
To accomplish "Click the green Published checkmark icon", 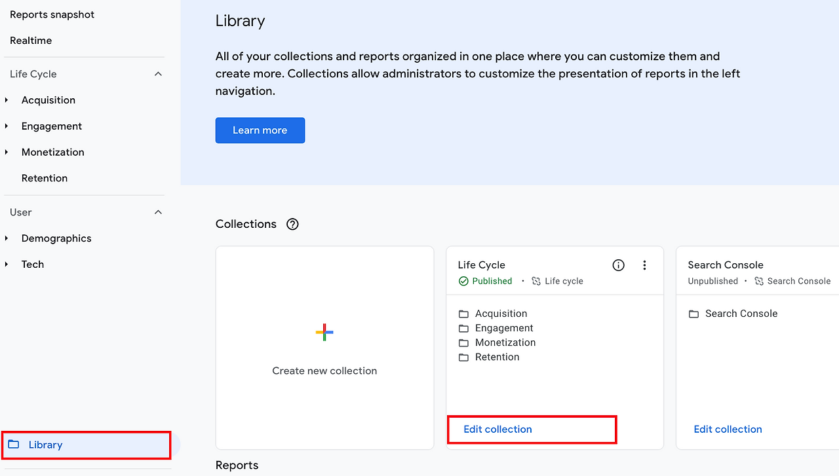I will coord(463,281).
